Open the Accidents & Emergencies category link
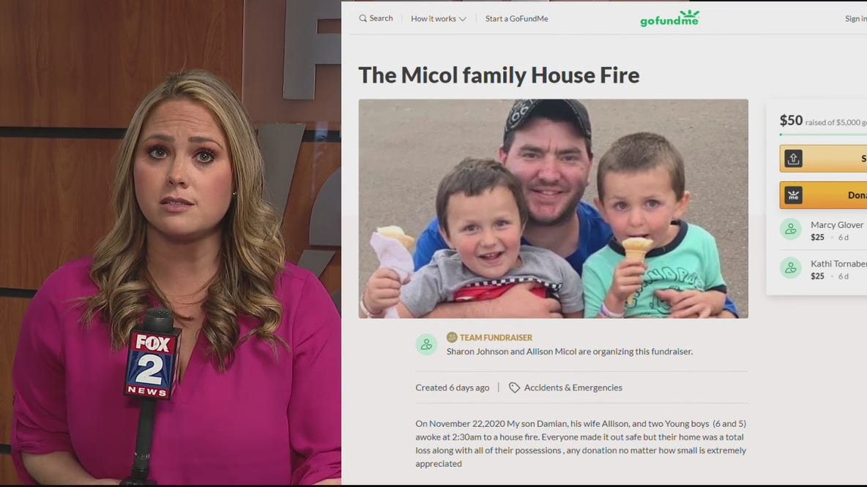Screen dimensions: 867x487 (x=573, y=388)
